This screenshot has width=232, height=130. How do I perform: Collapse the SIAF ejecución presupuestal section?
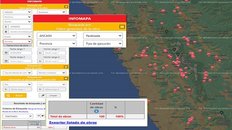(x=66, y=79)
